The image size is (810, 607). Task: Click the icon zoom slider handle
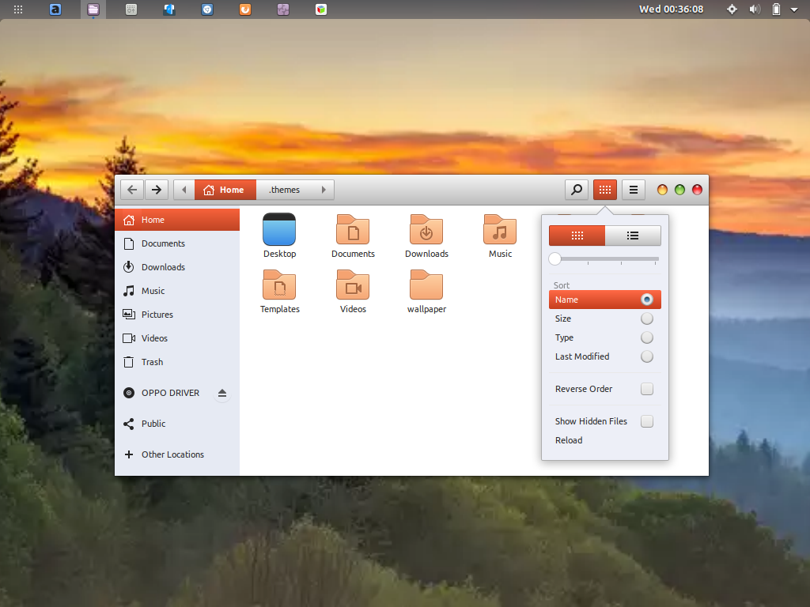(555, 259)
